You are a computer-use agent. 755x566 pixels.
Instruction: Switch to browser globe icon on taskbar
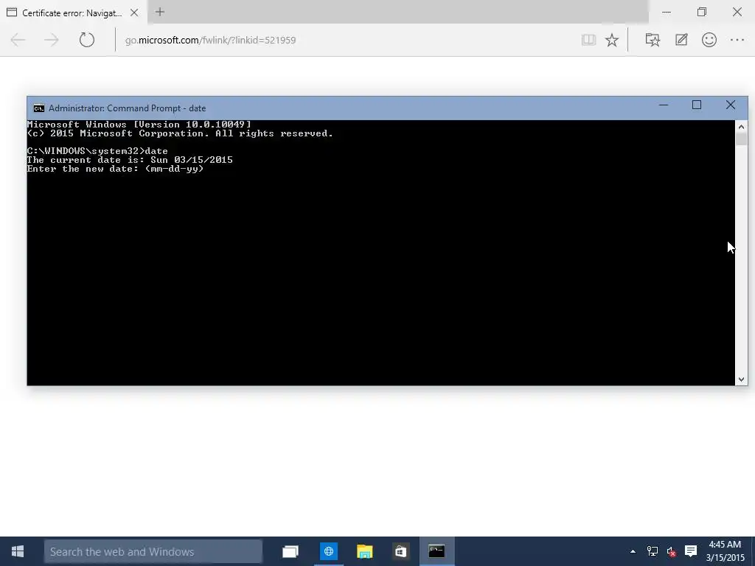[x=329, y=551]
